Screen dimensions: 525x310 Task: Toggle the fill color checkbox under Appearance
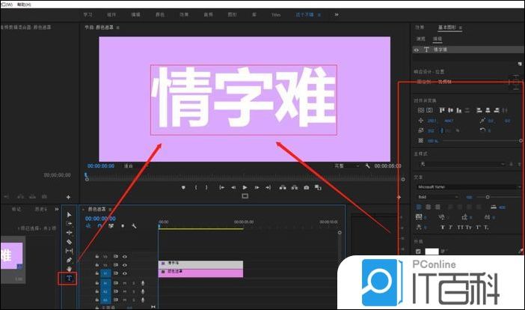coord(419,252)
